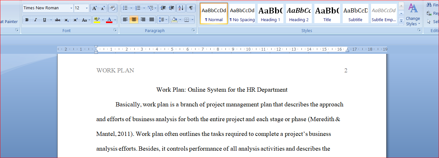Click the Find binoculars icon
This screenshot has height=158, width=439.
pyautogui.click(x=429, y=5)
